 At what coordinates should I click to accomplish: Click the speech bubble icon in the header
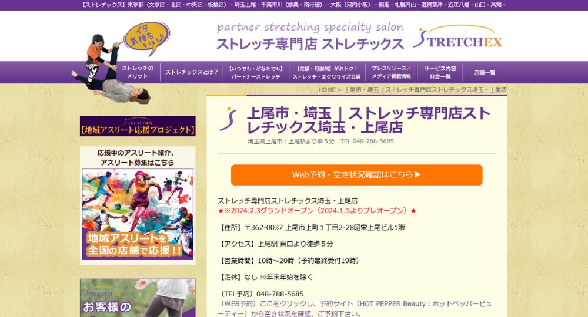click(x=146, y=38)
